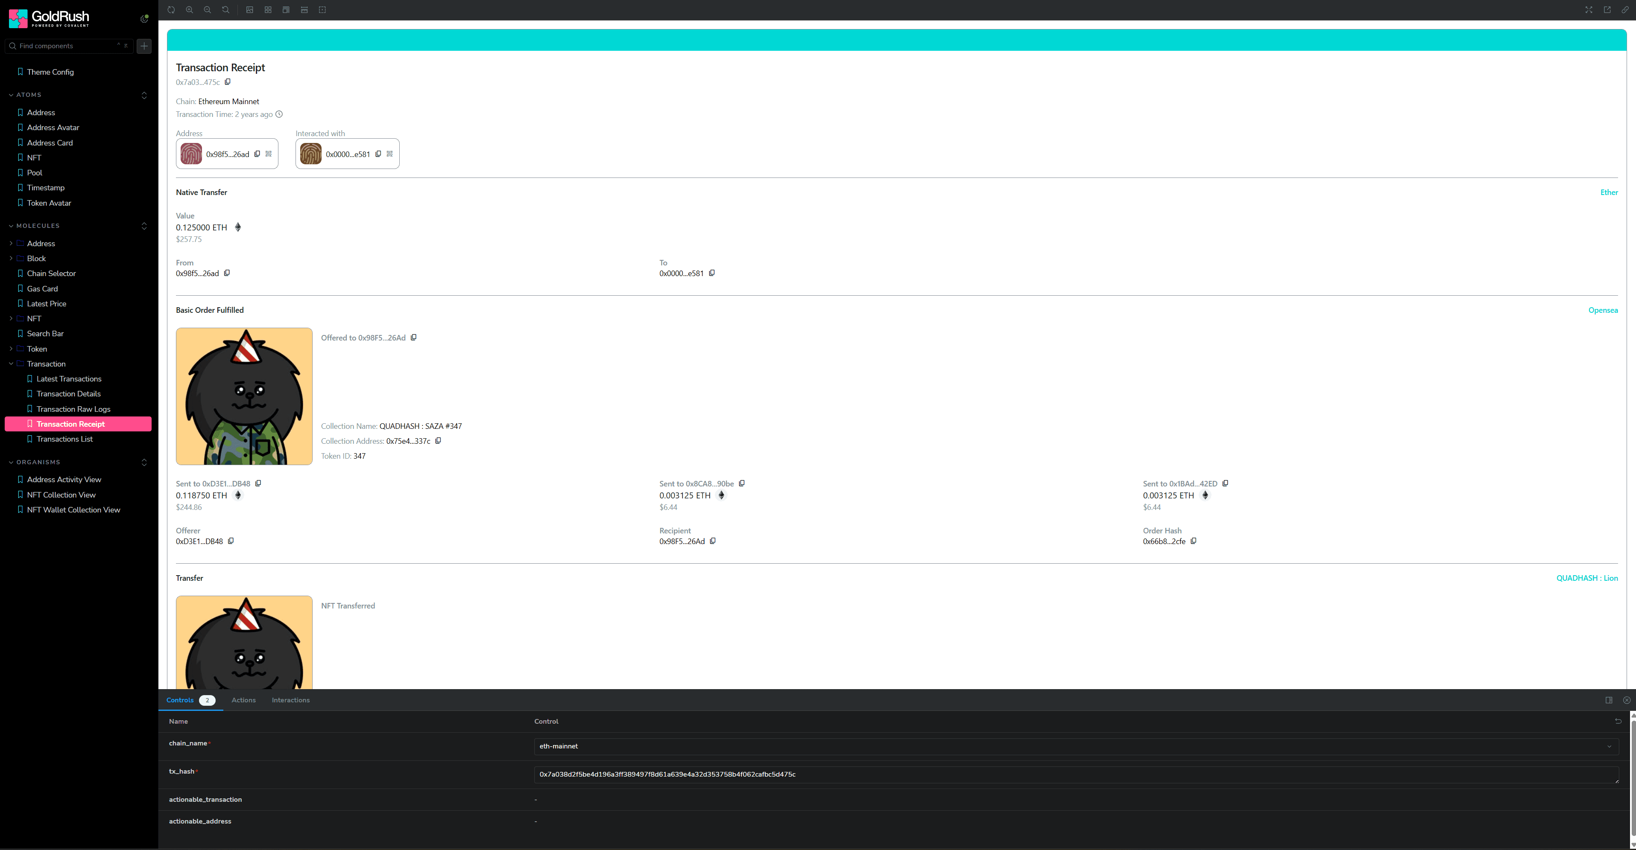Open the NFT Collection View story
The width and height of the screenshot is (1636, 850).
[61, 495]
